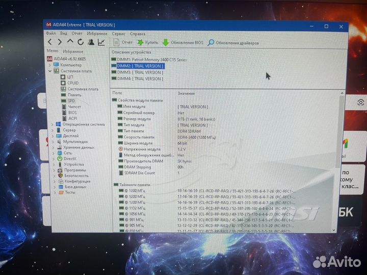Expand the Компьютер tree node
The image size is (367, 275).
pyautogui.click(x=49, y=65)
